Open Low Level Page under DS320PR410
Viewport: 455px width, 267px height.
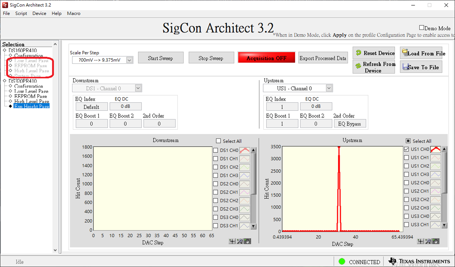[x=31, y=91]
